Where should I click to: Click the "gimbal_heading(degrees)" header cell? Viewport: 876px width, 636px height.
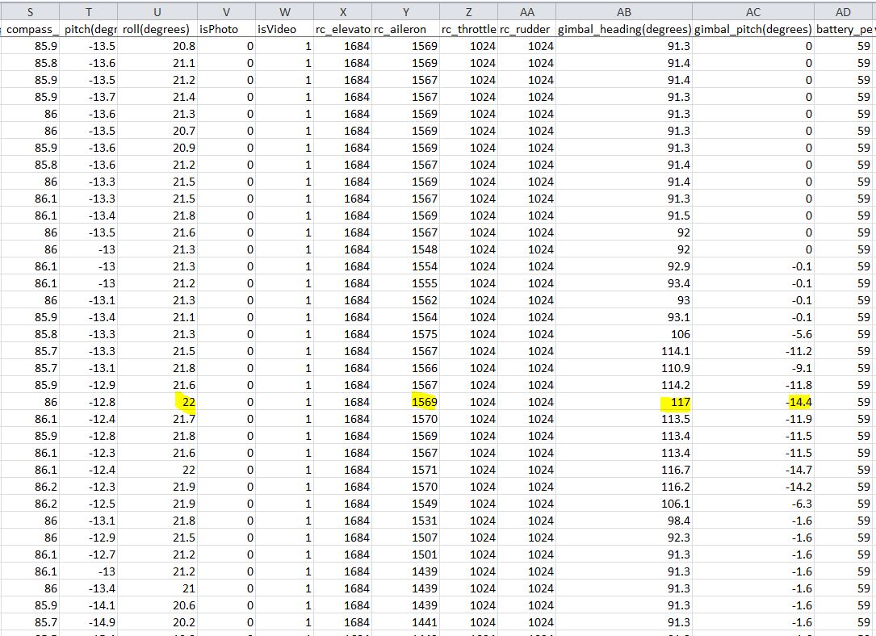point(624,29)
